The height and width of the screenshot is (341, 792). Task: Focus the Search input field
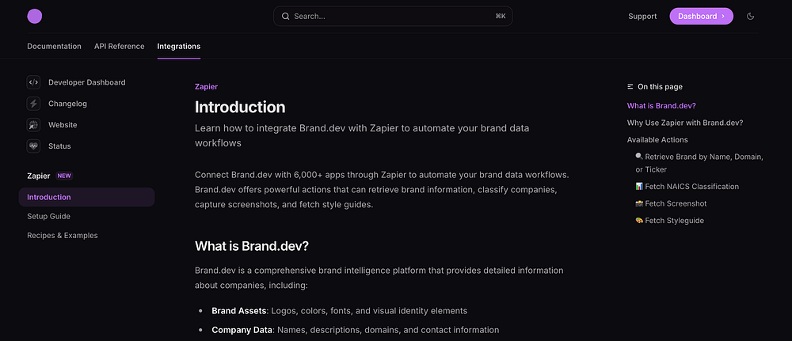tap(392, 16)
